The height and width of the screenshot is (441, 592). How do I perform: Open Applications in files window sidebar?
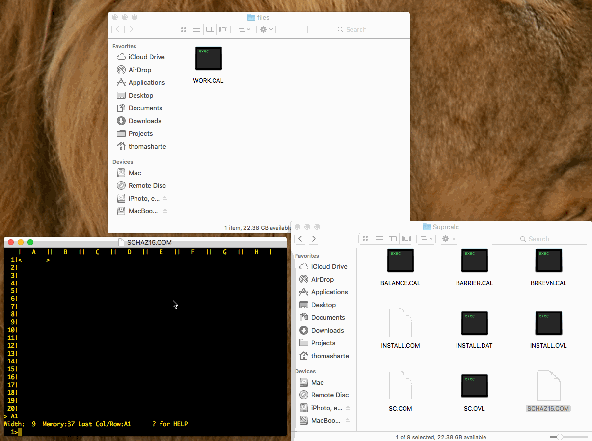[x=141, y=82]
